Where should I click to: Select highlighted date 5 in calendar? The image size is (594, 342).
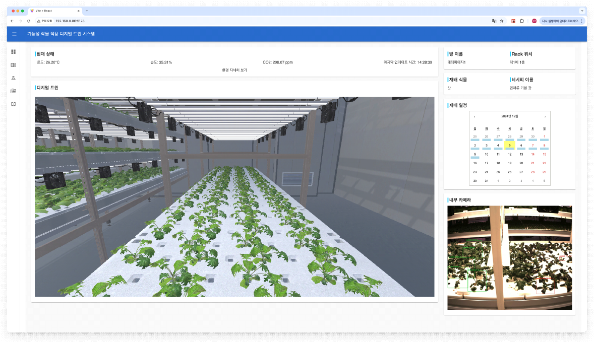point(509,145)
